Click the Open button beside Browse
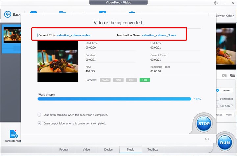Image resolution: width=237 pixels, height=156 pixels. 229,115
